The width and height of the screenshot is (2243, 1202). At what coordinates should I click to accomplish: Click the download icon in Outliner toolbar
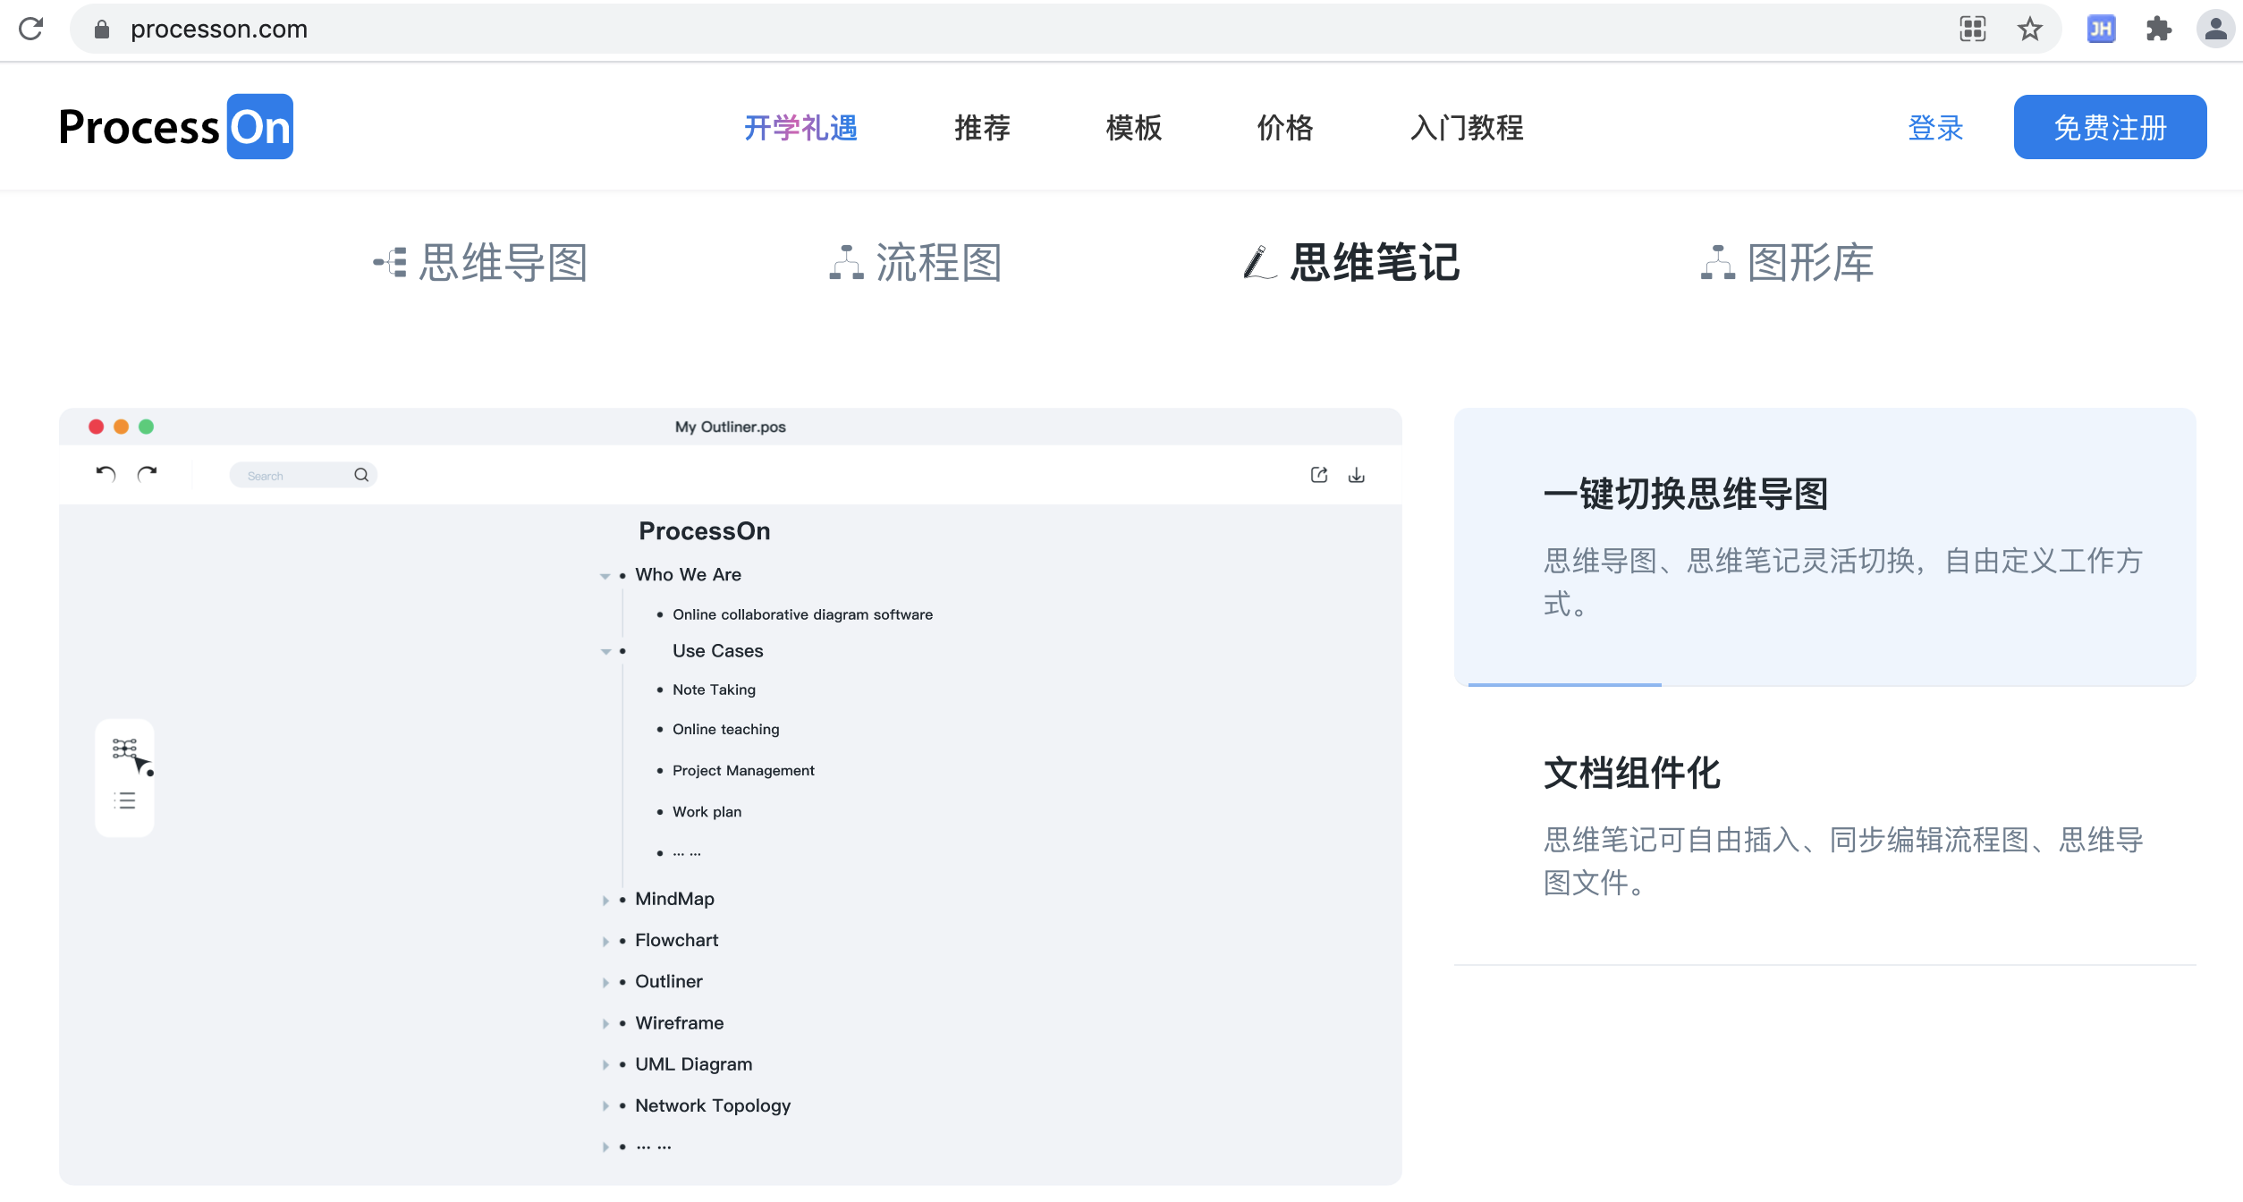(1357, 475)
